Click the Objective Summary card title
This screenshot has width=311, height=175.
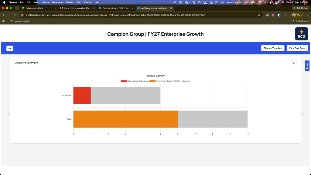pyautogui.click(x=26, y=63)
